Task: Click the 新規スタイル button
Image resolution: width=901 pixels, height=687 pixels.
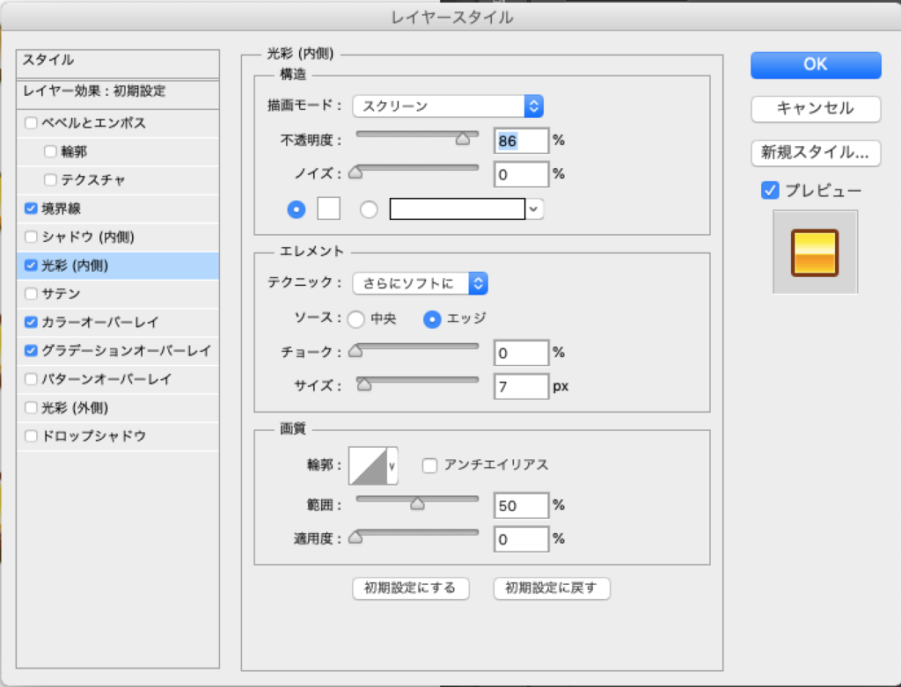Action: [x=816, y=152]
